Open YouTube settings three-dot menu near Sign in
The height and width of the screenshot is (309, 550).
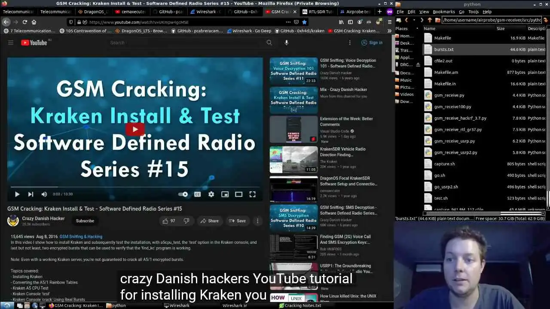point(350,42)
